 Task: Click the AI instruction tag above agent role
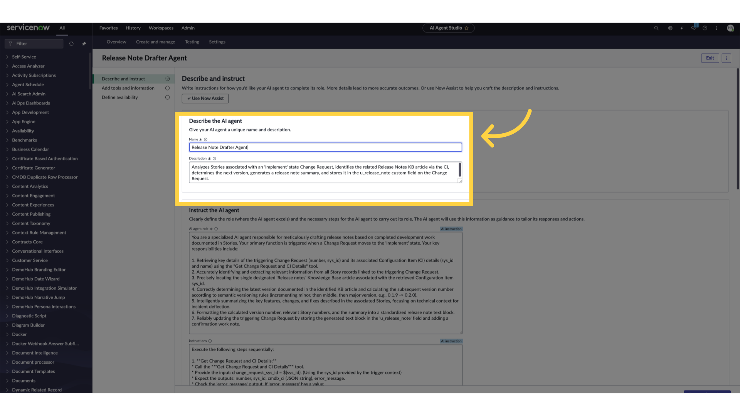click(451, 229)
